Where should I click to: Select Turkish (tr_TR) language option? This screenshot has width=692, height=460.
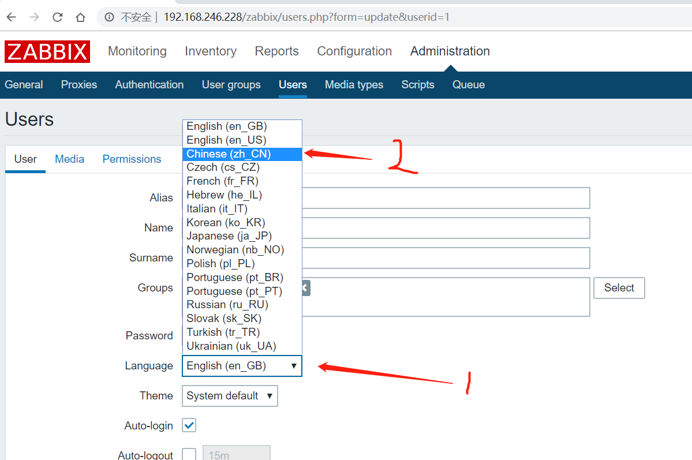coord(242,332)
